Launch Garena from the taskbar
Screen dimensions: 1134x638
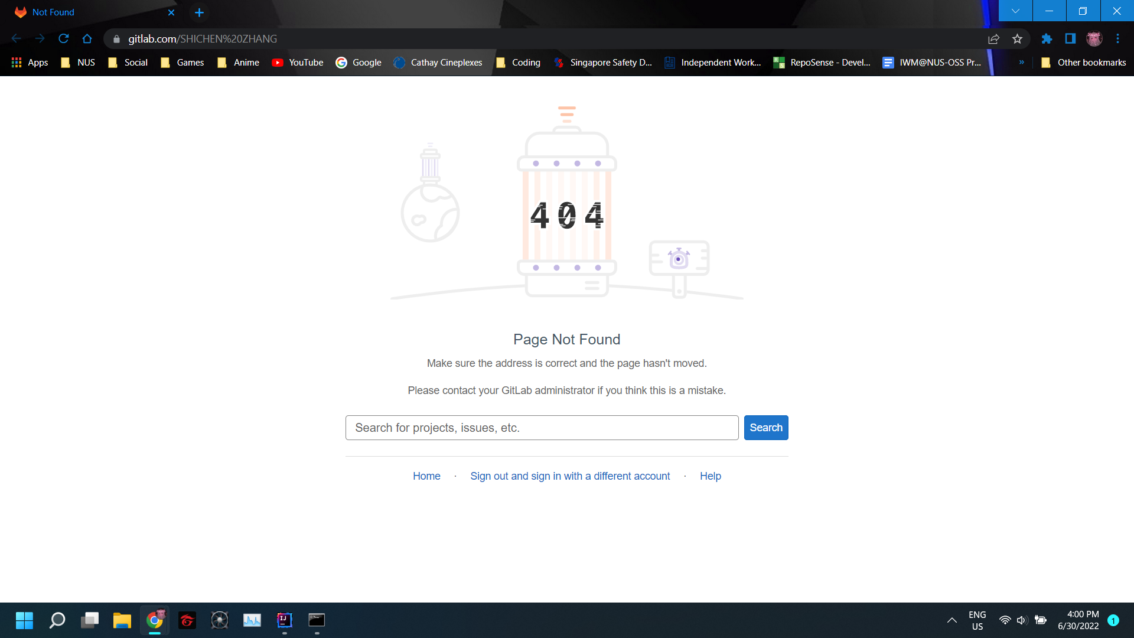tap(187, 620)
